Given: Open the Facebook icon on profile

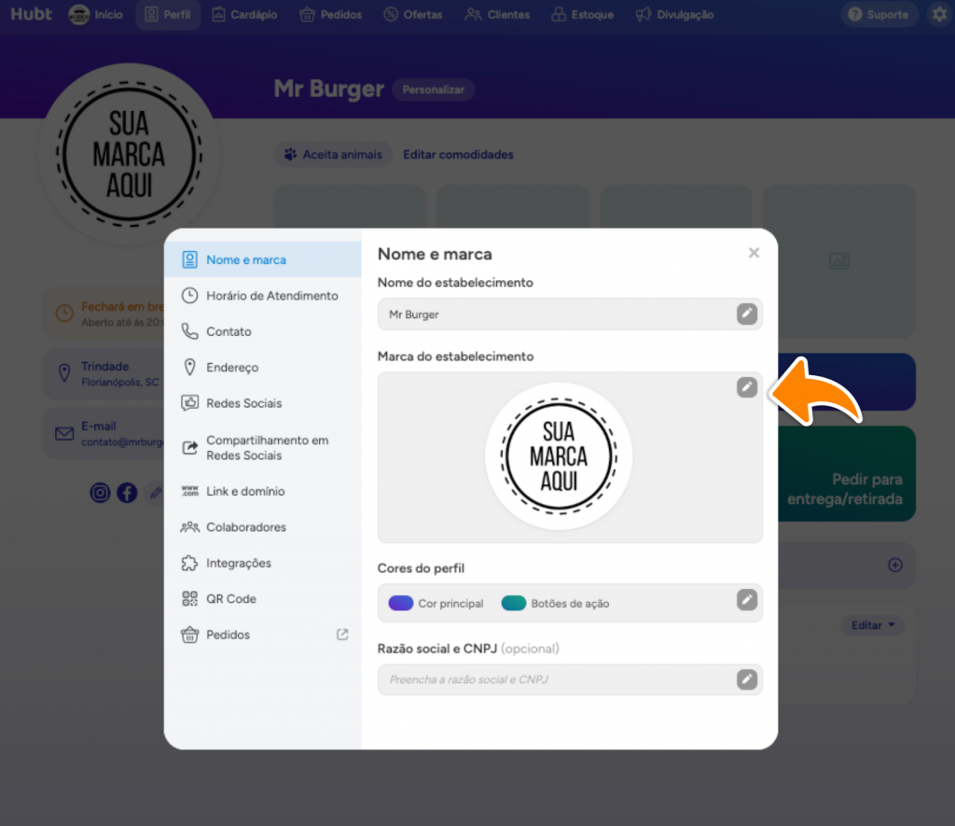Looking at the screenshot, I should [x=127, y=493].
